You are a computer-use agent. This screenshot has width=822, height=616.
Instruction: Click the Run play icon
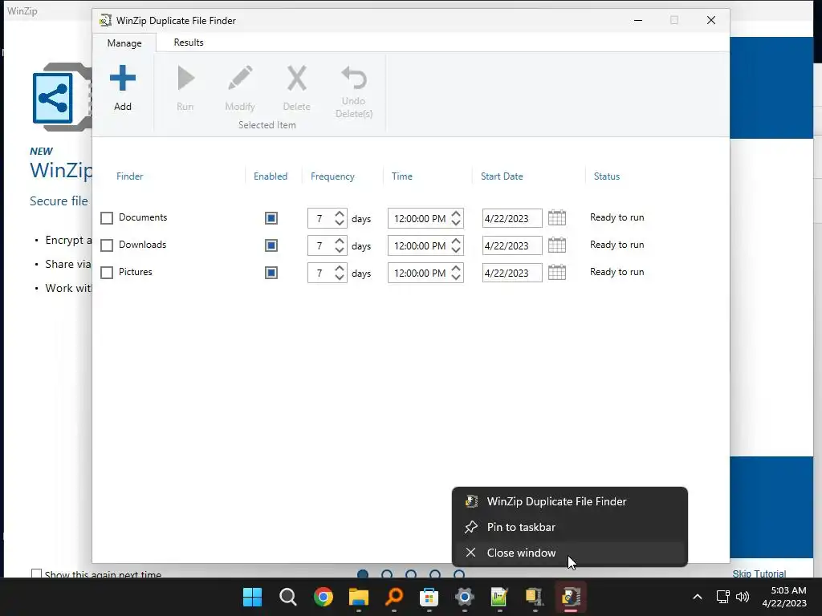point(185,78)
